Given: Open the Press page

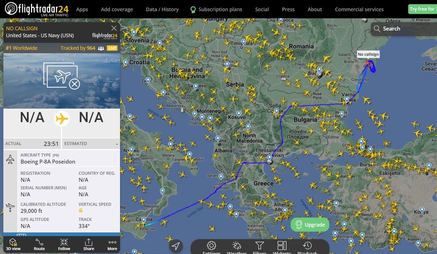Looking at the screenshot, I should [x=288, y=9].
